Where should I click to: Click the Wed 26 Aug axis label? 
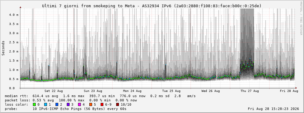pyautogui.click(x=211, y=91)
